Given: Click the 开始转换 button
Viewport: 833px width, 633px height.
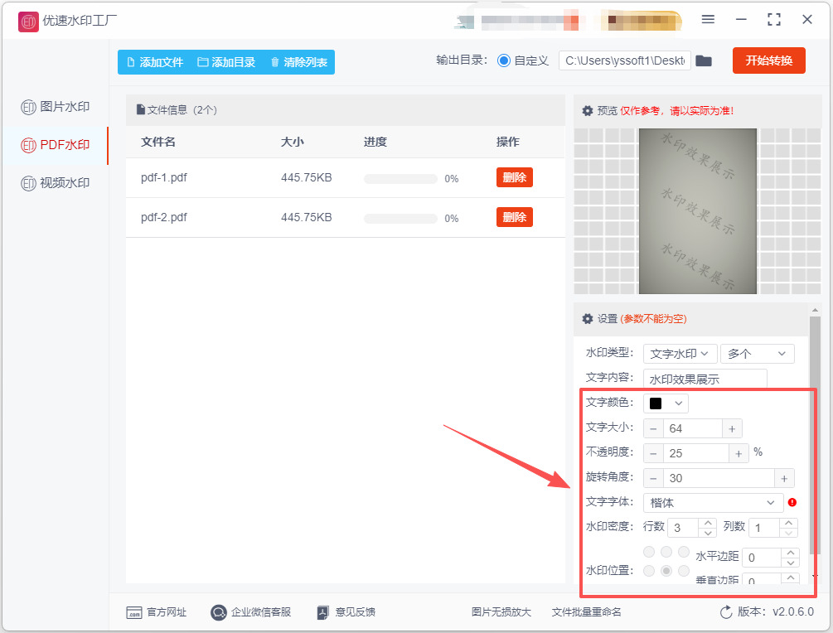Looking at the screenshot, I should 768,60.
